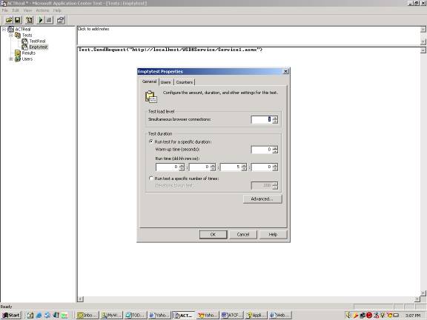The width and height of the screenshot is (427, 320).
Task: Switch to the Counters tab
Action: tap(185, 82)
